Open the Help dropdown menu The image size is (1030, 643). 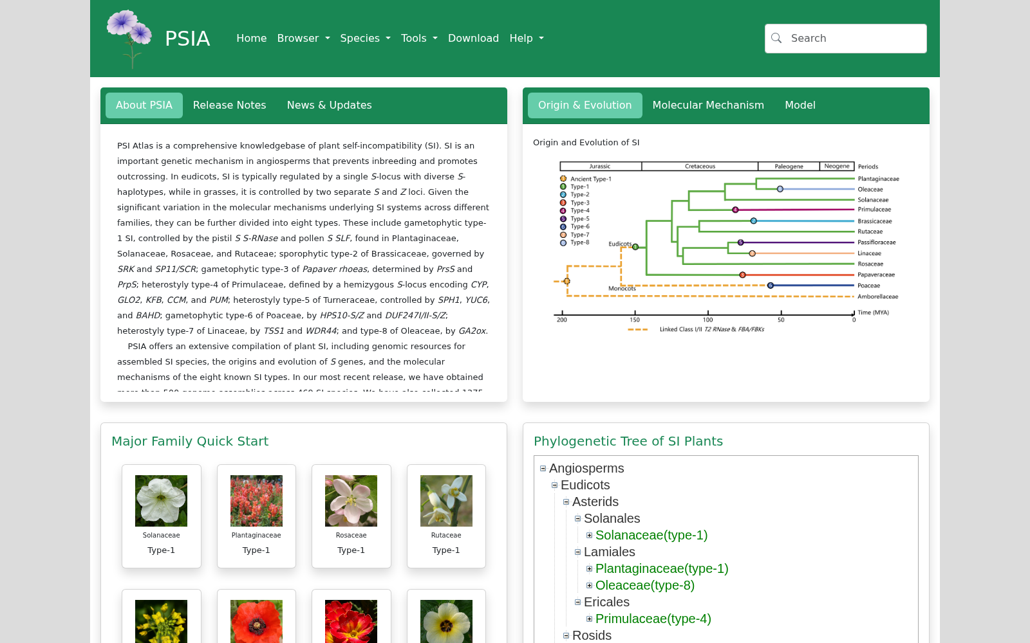click(x=527, y=39)
